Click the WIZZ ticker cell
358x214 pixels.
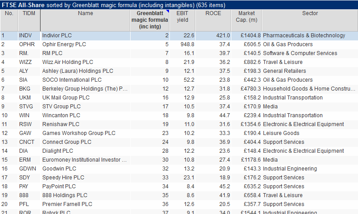[x=25, y=62]
